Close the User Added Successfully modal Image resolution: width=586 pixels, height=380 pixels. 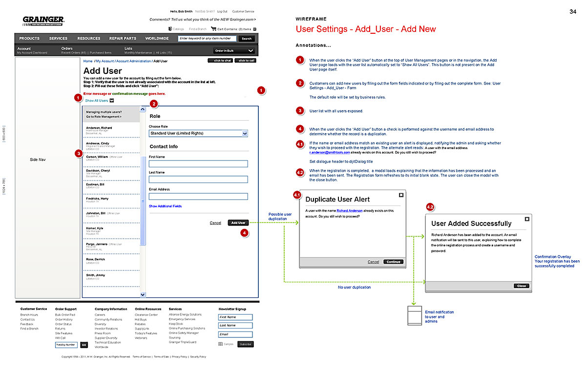click(527, 219)
